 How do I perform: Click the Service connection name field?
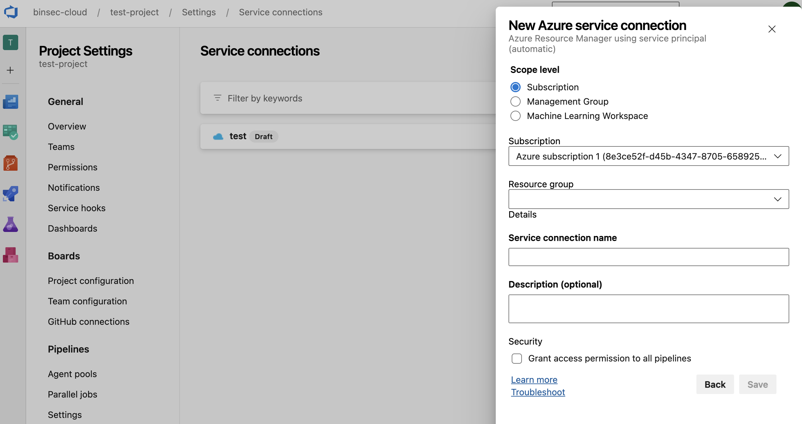click(648, 257)
